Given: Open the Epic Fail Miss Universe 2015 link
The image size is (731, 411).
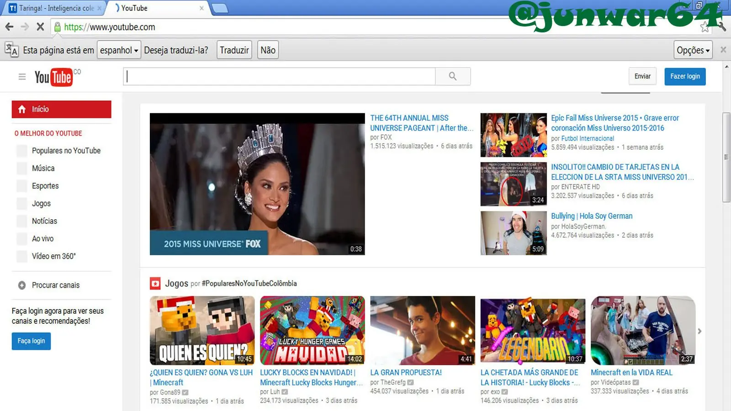Looking at the screenshot, I should tap(615, 123).
